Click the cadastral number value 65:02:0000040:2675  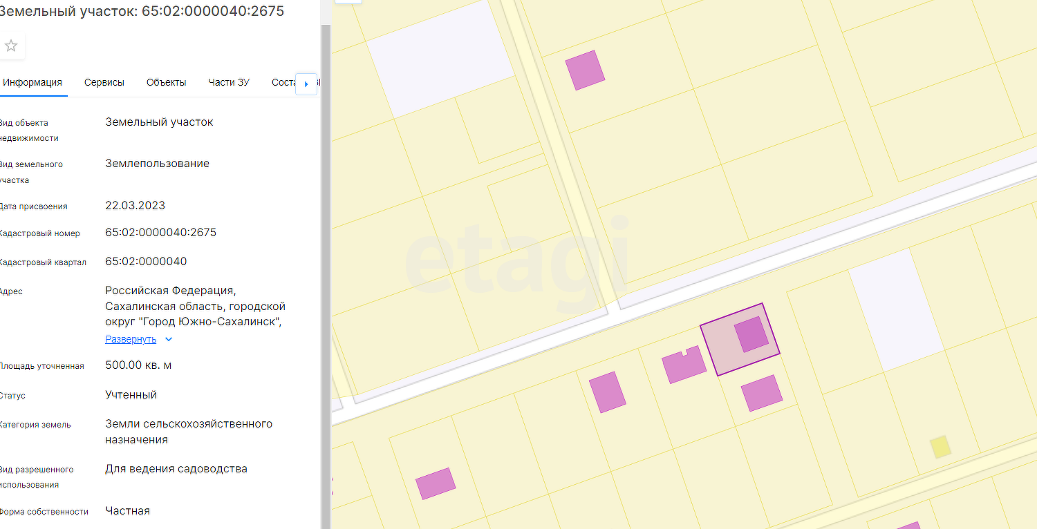[x=160, y=233]
